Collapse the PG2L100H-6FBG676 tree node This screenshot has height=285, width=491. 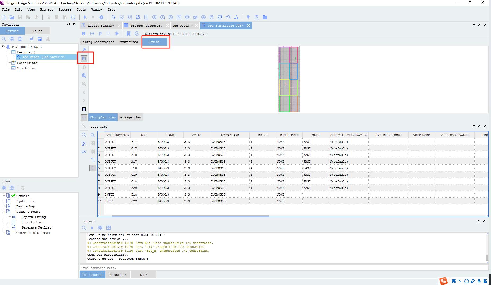[x=3, y=47]
